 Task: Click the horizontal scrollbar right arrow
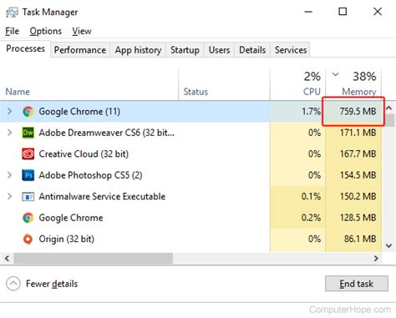click(376, 259)
